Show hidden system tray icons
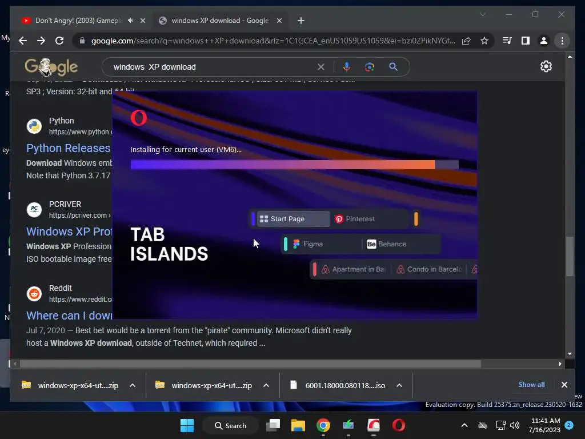Viewport: 585px width, 439px height. pyautogui.click(x=464, y=425)
